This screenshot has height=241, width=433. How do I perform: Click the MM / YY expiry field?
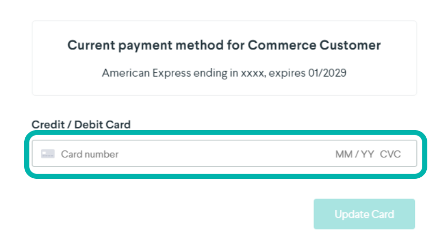(x=354, y=154)
